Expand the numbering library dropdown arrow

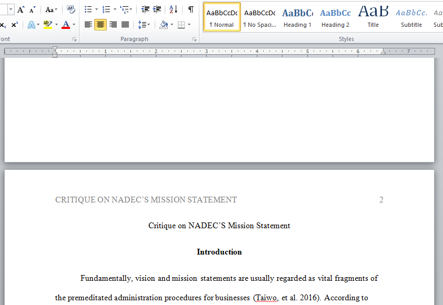tap(115, 9)
